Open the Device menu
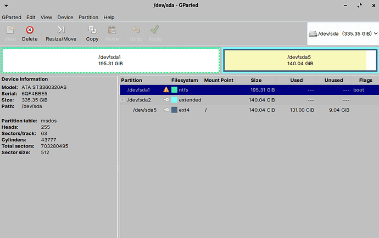The height and width of the screenshot is (238, 379). [65, 18]
